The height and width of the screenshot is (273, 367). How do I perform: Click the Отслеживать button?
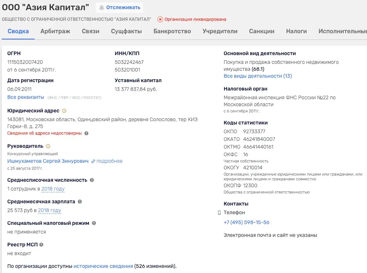click(x=120, y=8)
